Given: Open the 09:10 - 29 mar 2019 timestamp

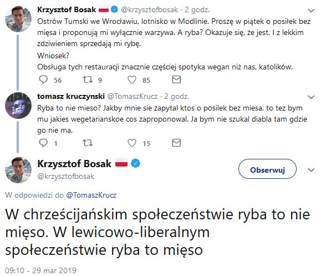Looking at the screenshot, I should (x=40, y=270).
